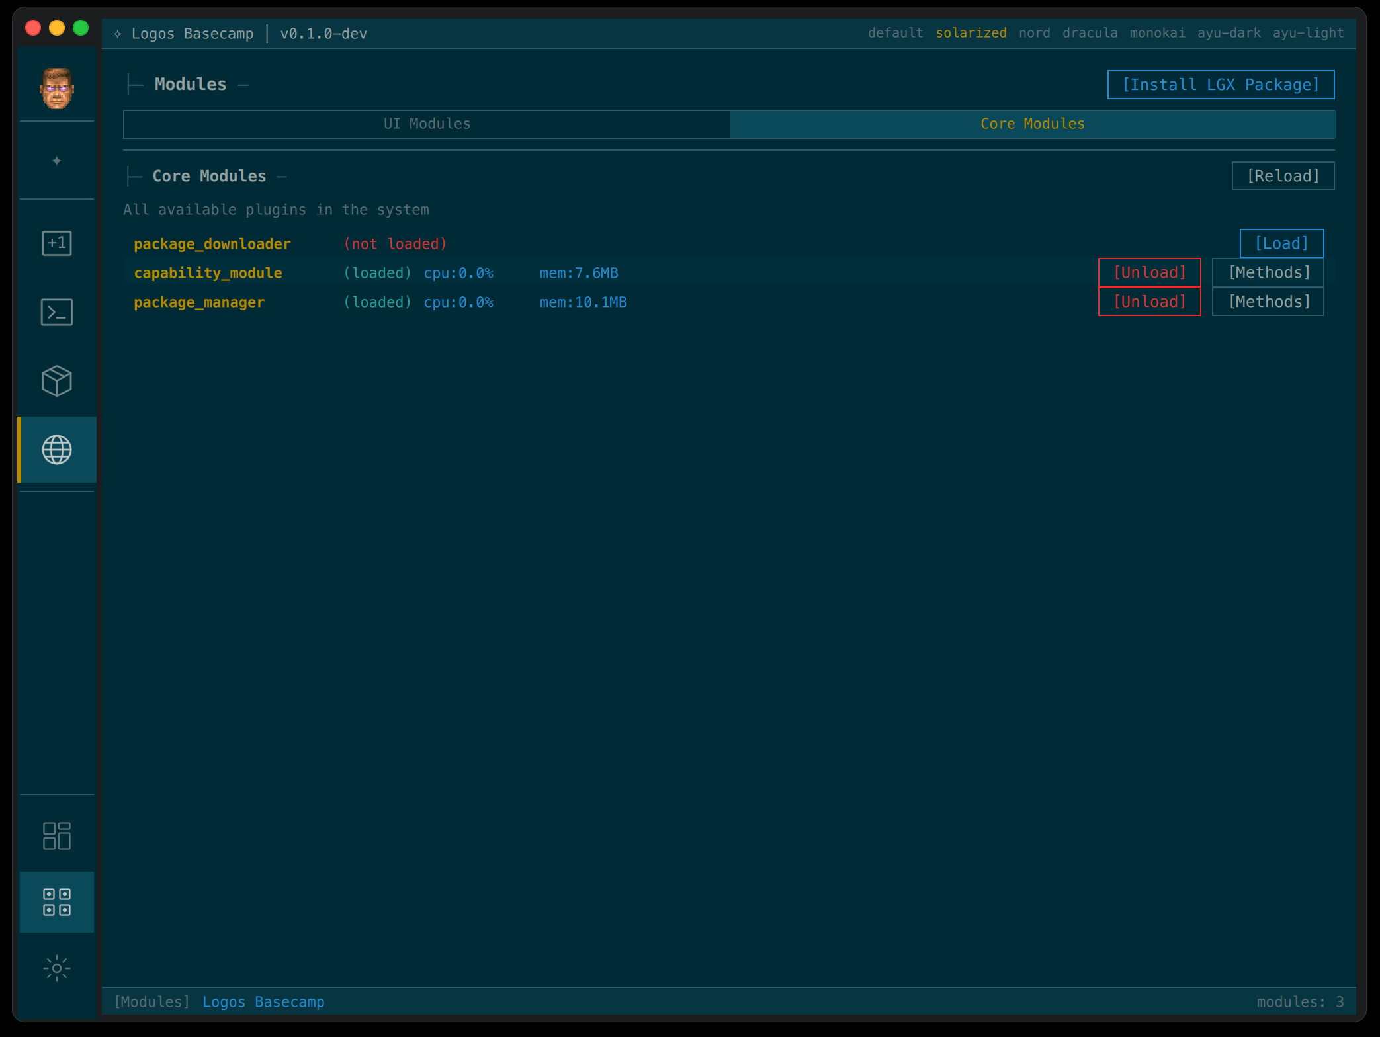This screenshot has width=1380, height=1037.
Task: Open the terminal prompt sidebar icon
Action: (x=57, y=312)
